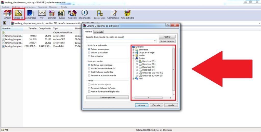Click the Añadir toolbar icon
The image size is (261, 132).
(7, 14)
